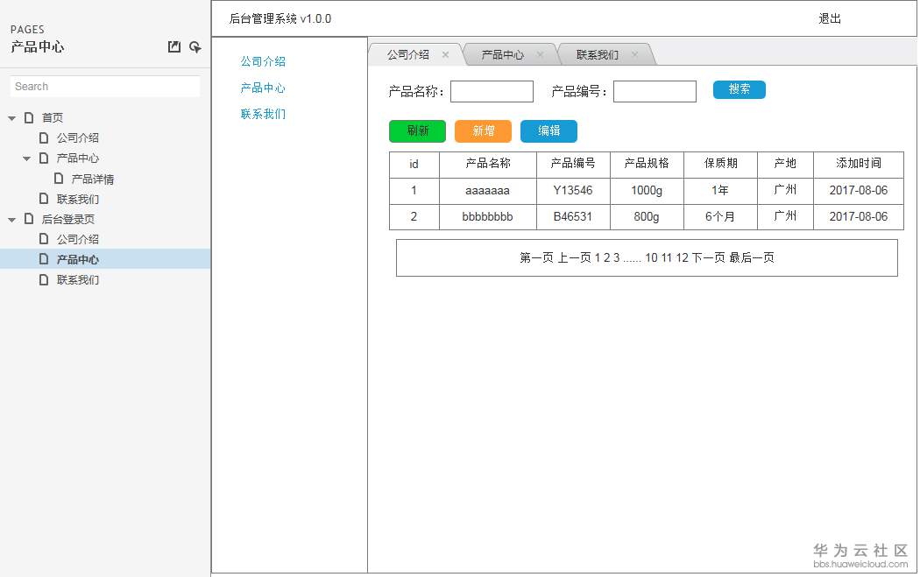Open 公司介绍 link in left menu

263,61
